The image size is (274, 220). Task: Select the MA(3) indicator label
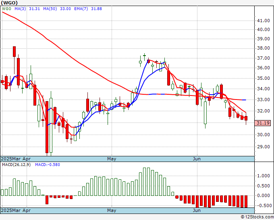(20, 9)
